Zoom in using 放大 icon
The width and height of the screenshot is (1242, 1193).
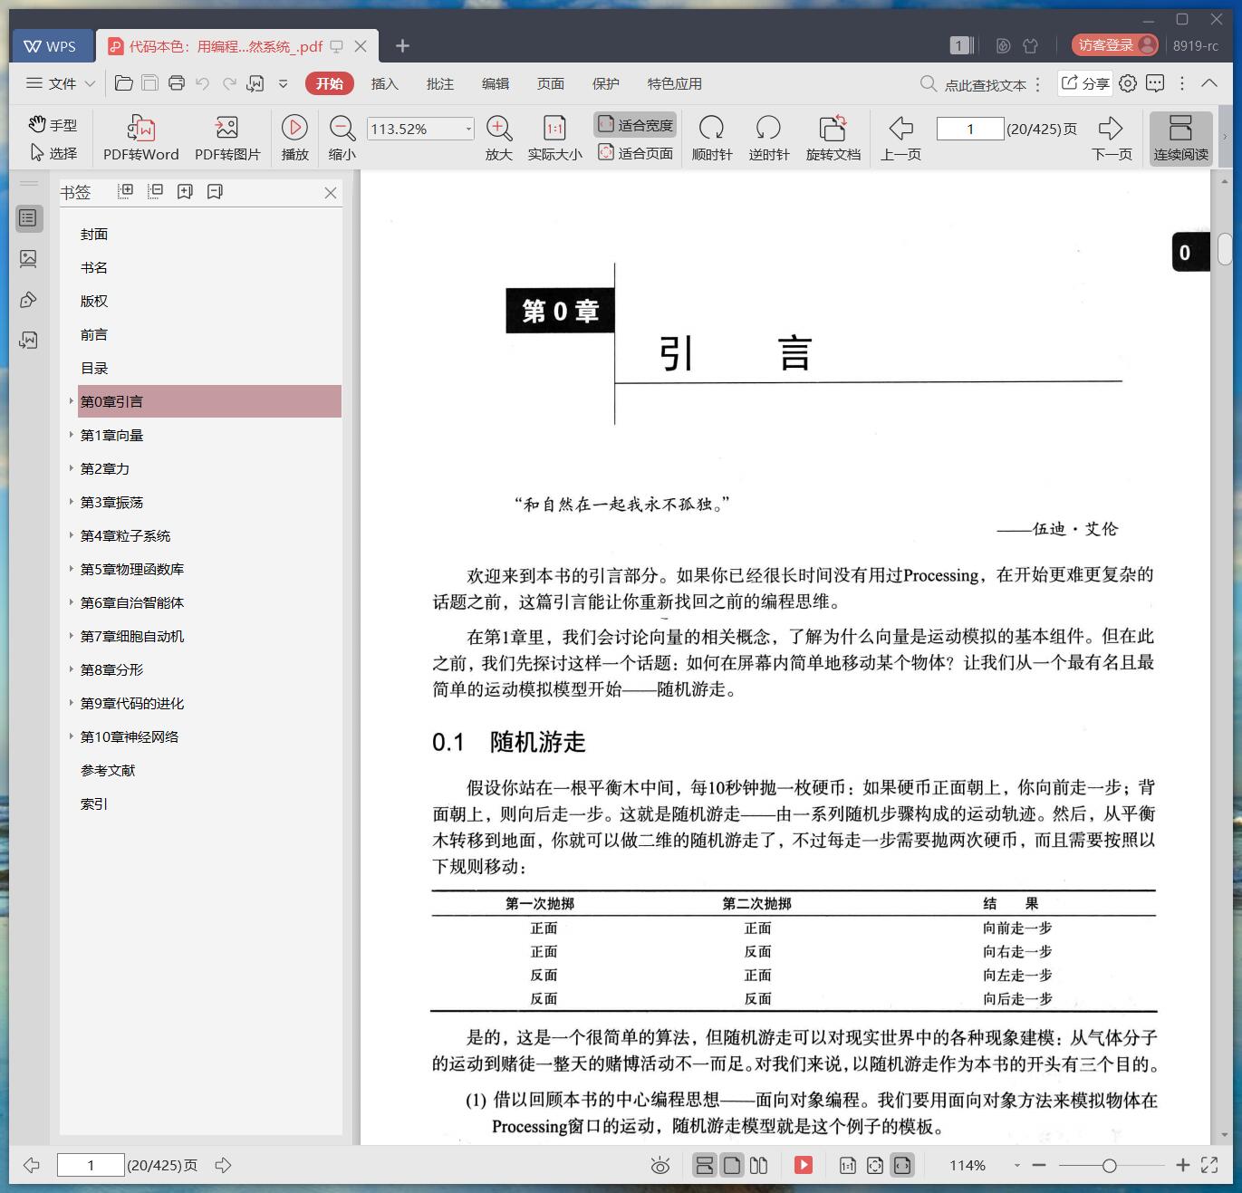pos(499,138)
